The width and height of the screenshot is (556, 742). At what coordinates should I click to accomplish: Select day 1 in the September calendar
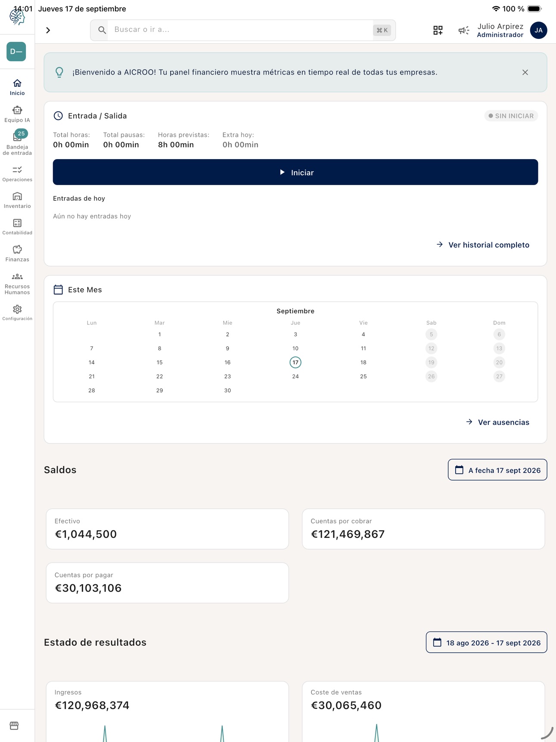(x=159, y=334)
